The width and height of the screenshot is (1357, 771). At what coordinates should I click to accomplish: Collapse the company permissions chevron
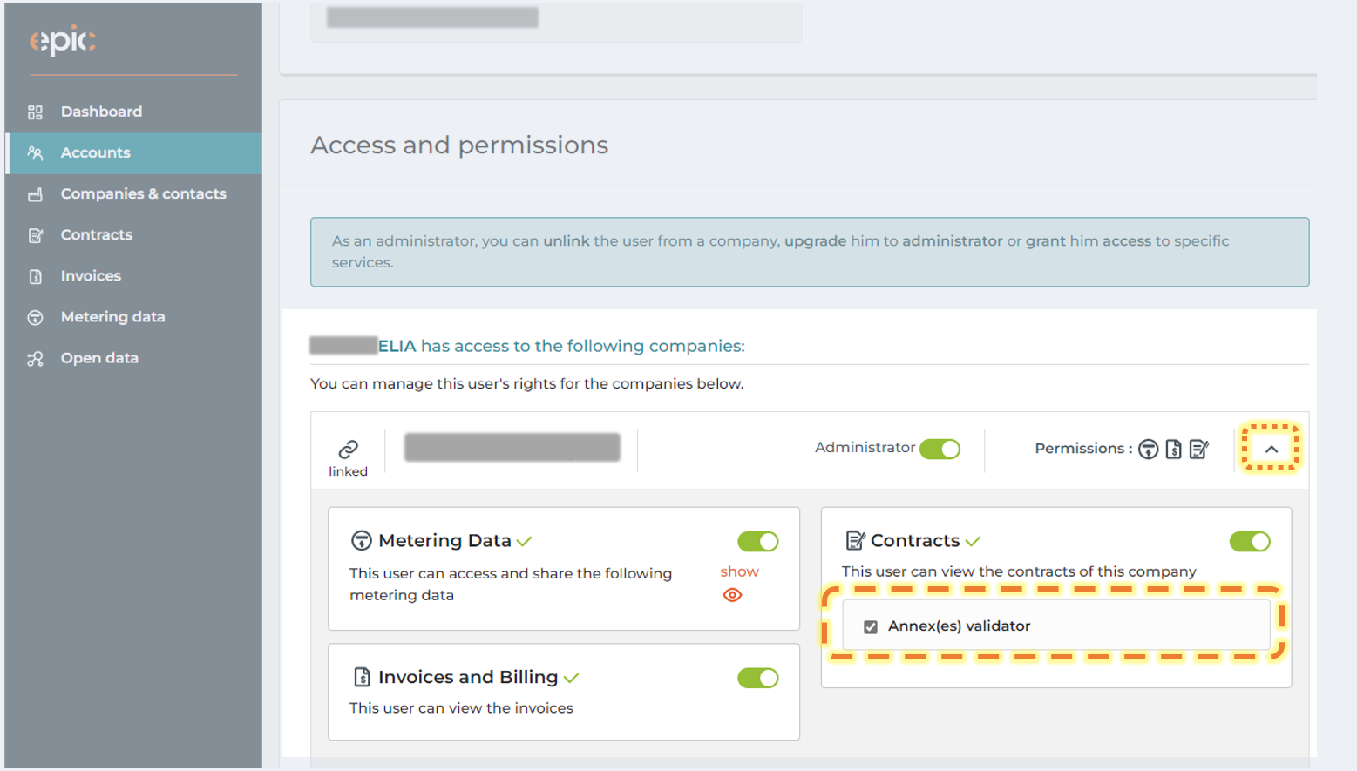click(x=1272, y=450)
